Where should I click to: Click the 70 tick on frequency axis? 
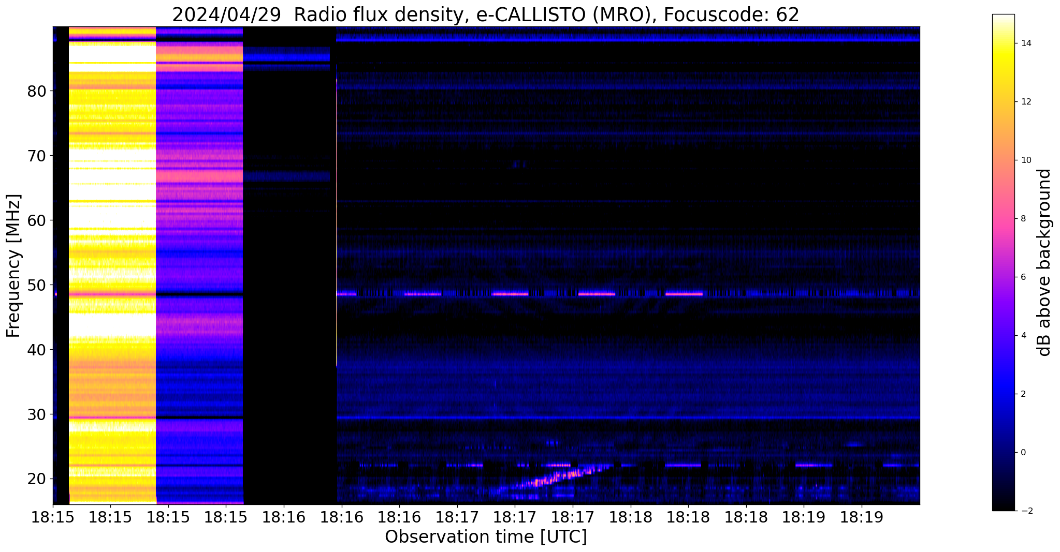37,156
